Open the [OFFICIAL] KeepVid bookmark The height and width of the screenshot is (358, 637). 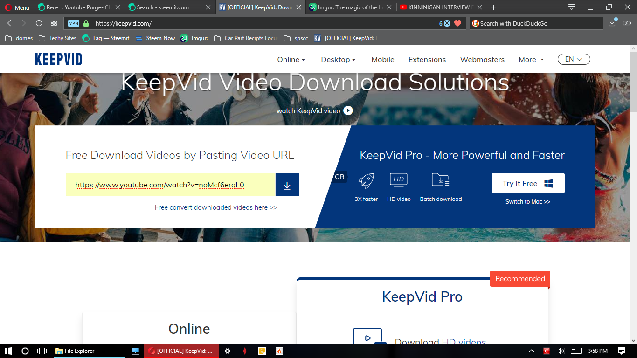tap(346, 38)
